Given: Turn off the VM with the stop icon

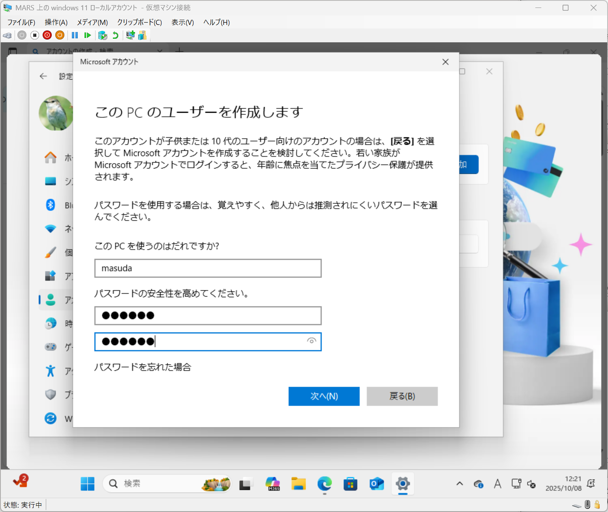Looking at the screenshot, I should point(35,35).
